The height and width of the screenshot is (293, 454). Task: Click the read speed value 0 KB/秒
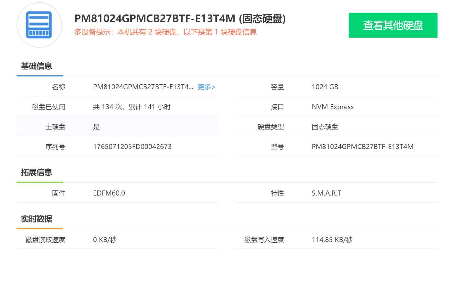click(x=105, y=240)
